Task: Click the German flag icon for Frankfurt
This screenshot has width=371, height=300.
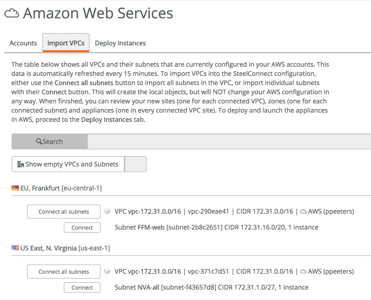Action: pyautogui.click(x=15, y=188)
